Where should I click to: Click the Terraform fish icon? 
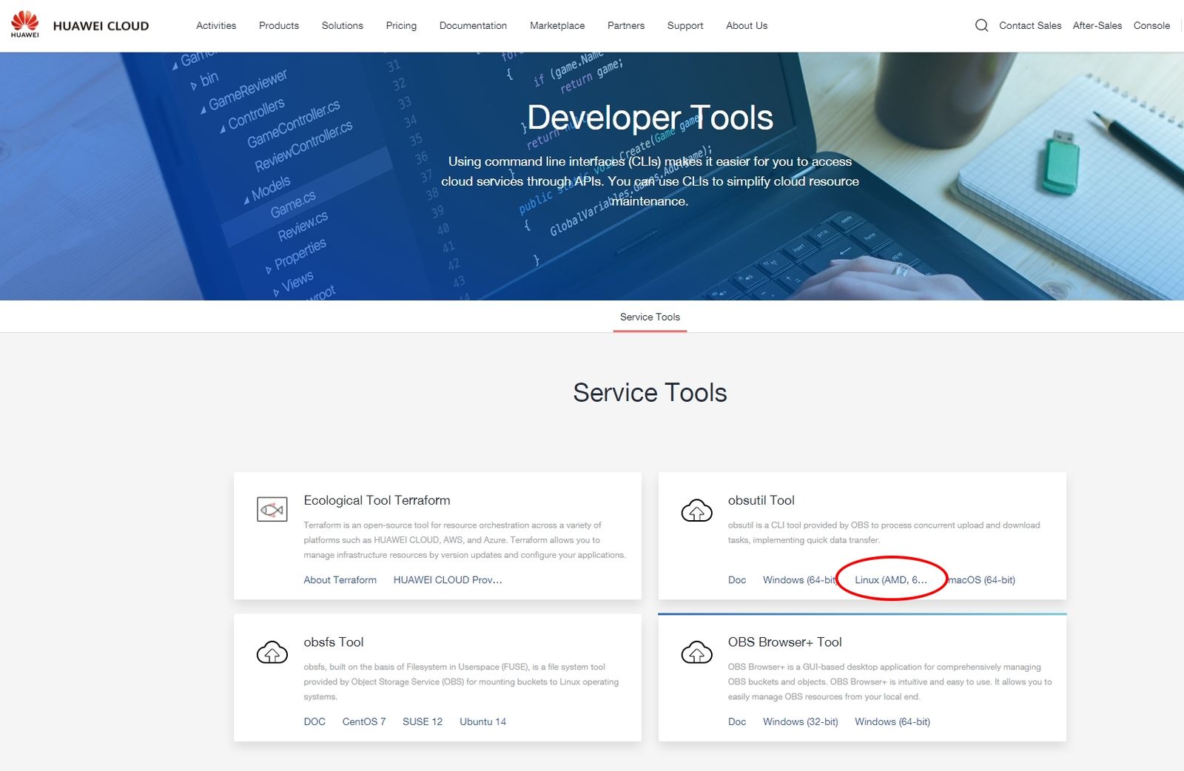(x=272, y=509)
